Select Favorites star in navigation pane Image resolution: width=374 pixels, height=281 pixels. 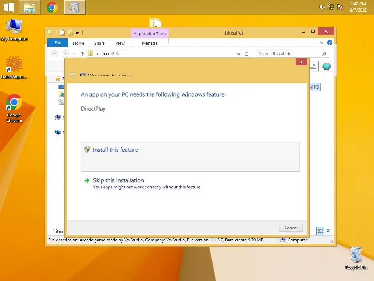pyautogui.click(x=57, y=79)
